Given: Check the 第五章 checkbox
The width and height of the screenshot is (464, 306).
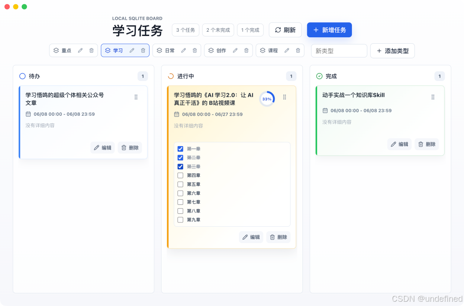Looking at the screenshot, I should pyautogui.click(x=180, y=184).
